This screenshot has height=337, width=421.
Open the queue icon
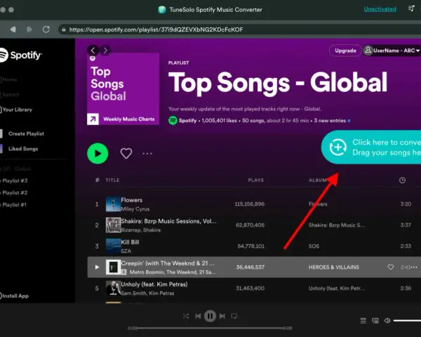(363, 321)
